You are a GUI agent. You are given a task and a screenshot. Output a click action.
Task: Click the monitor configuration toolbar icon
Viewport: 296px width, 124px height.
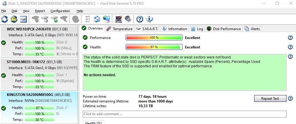(118, 19)
